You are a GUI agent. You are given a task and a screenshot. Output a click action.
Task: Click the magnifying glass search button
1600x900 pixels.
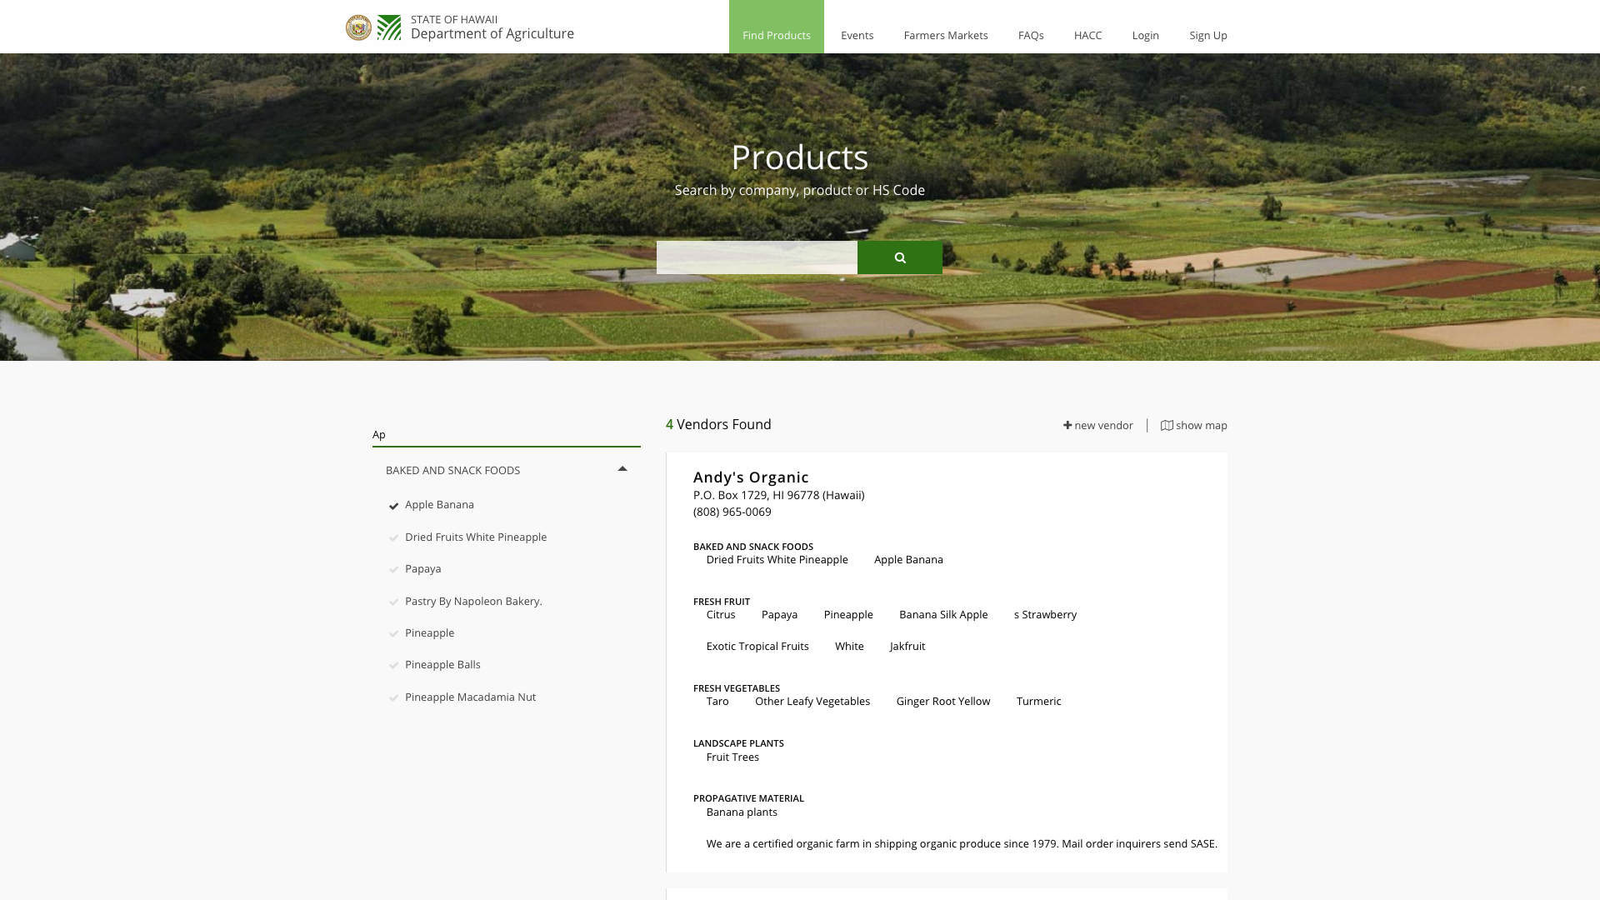pyautogui.click(x=899, y=257)
